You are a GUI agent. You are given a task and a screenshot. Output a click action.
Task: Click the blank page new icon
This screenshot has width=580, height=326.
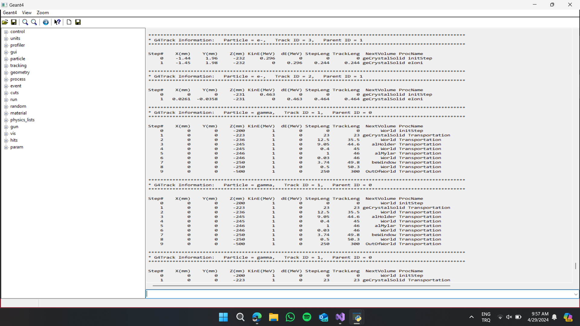69,22
